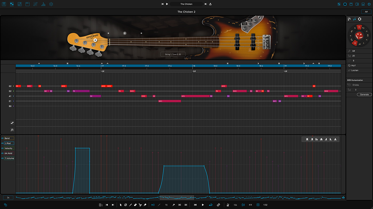
Task: Open the Arp1 pattern dropdown
Action: click(360, 66)
